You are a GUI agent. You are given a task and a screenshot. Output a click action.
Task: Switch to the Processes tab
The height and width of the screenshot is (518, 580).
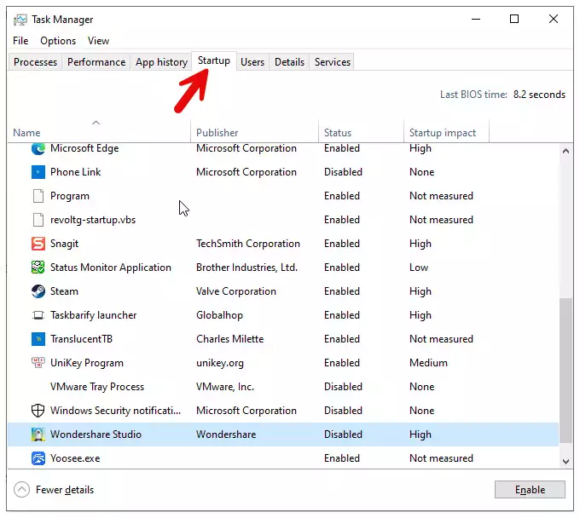(36, 61)
